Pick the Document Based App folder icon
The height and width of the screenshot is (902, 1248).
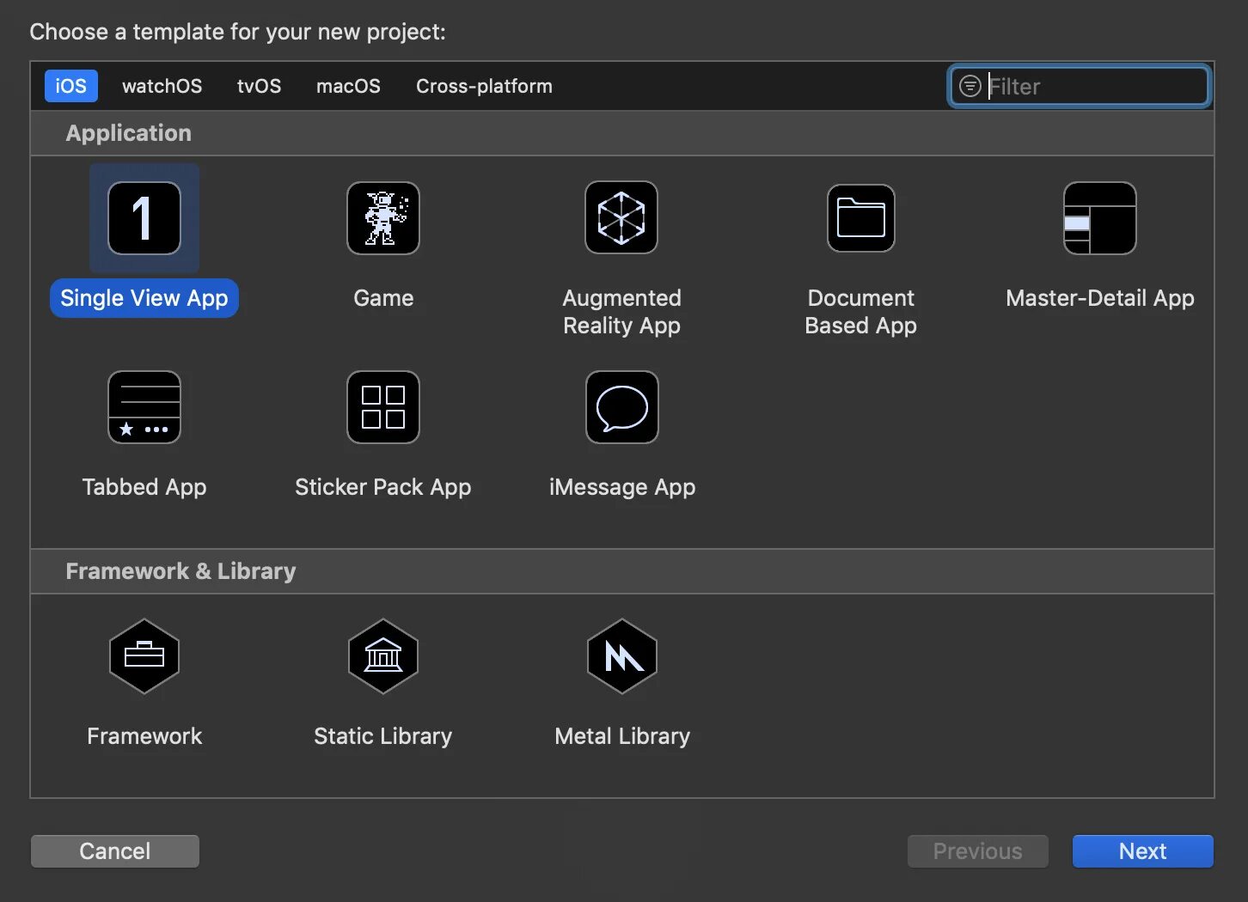(861, 218)
